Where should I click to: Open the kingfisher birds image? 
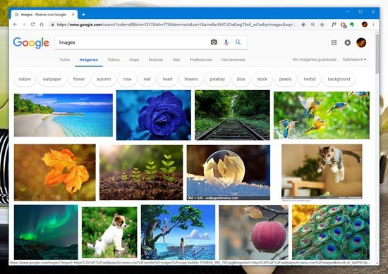click(x=322, y=115)
